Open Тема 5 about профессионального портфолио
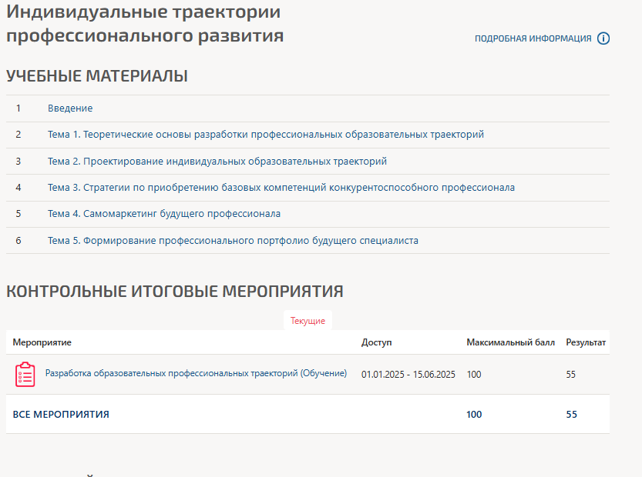The image size is (642, 477). (233, 241)
